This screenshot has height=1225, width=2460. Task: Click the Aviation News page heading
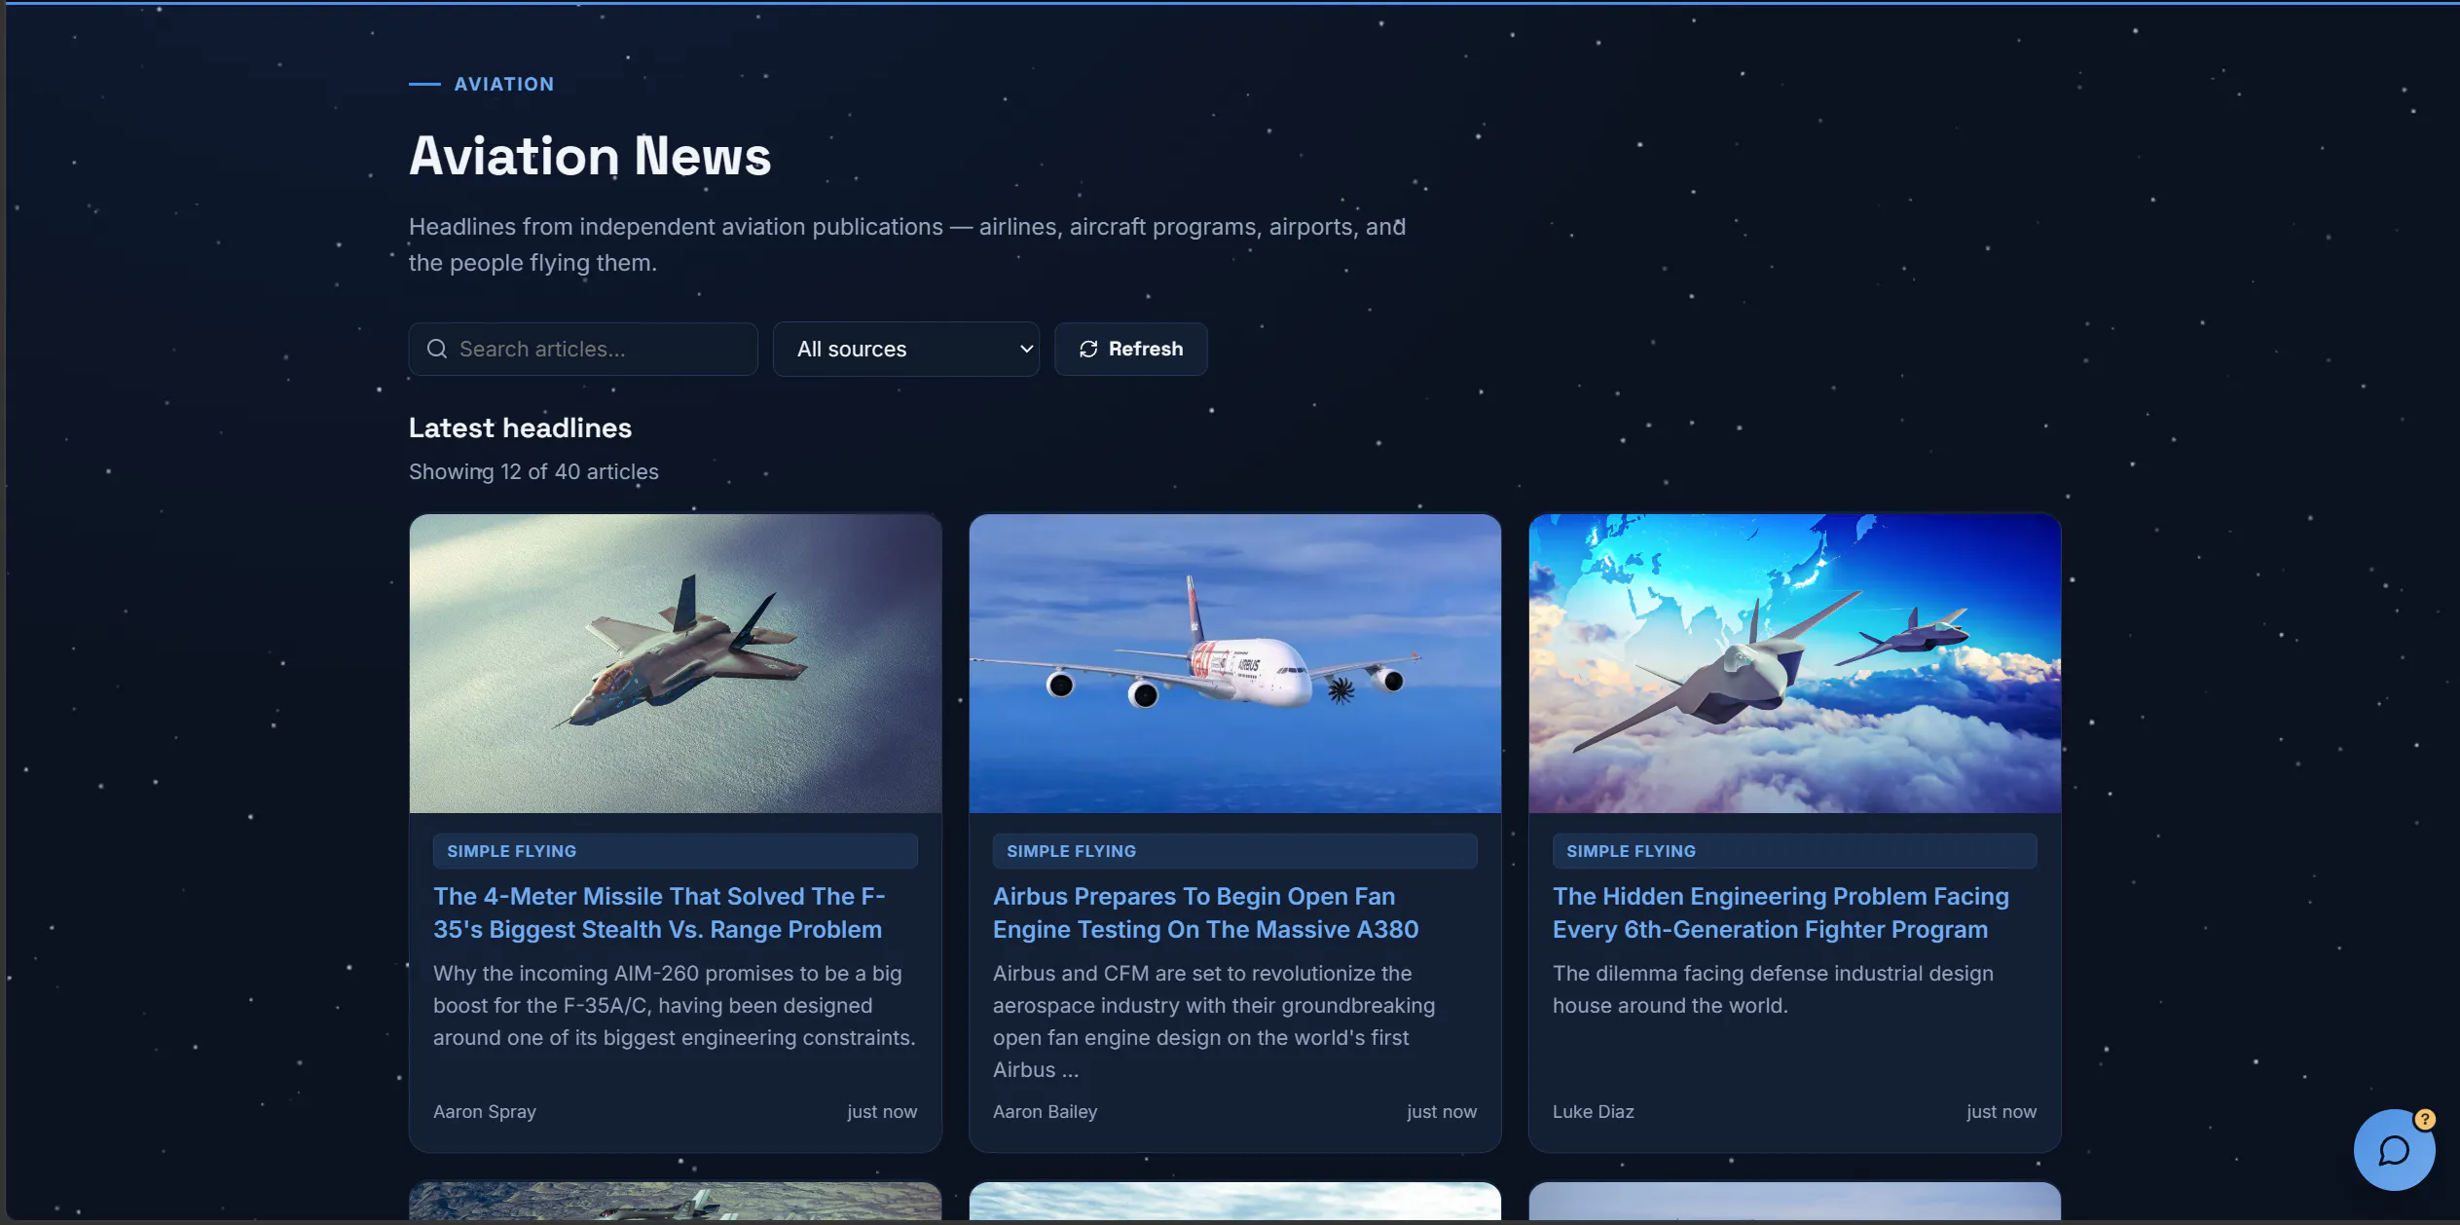(590, 156)
